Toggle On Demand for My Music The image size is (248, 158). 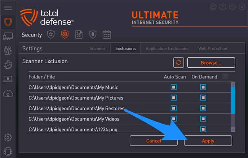point(203,87)
